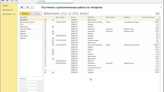
Task: Open favorites star in top bar
Action: (x=7, y=1)
